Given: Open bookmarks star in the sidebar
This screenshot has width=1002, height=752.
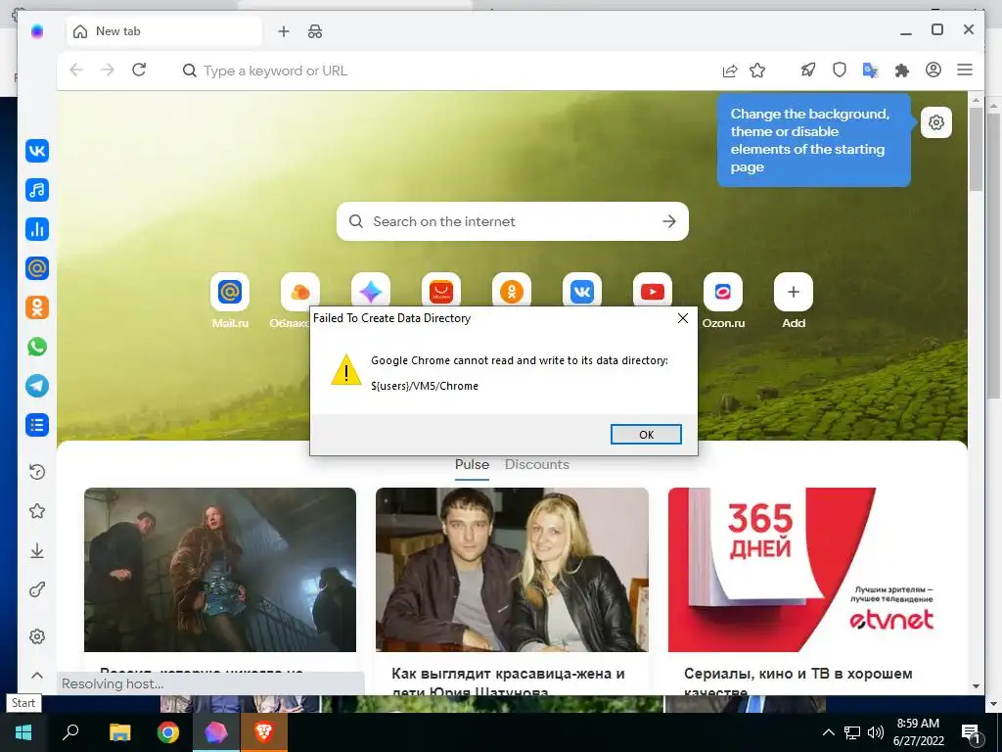Looking at the screenshot, I should [x=37, y=511].
